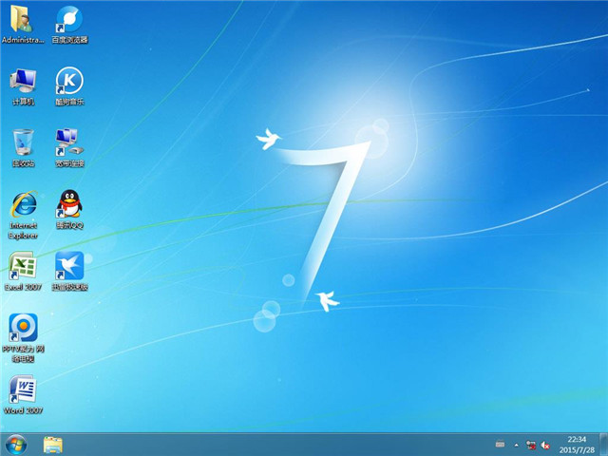The height and width of the screenshot is (456, 608).
Task: Open the clock showing 22:34 2015/7/28
Action: pos(577,445)
